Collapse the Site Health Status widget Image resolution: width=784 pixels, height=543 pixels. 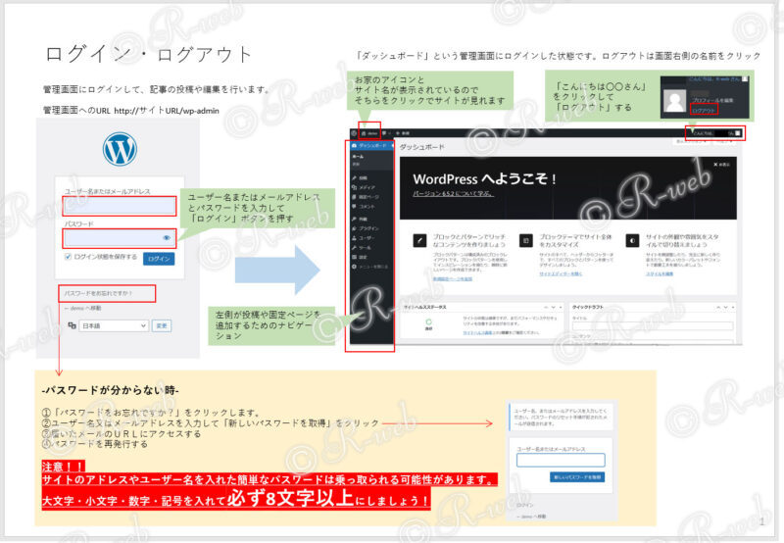[561, 307]
